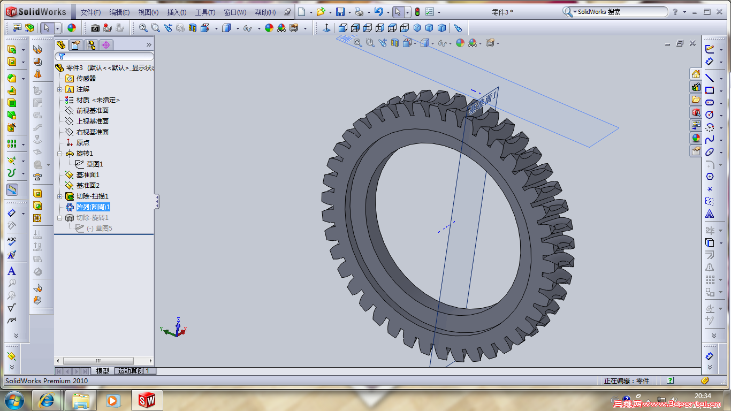Expand the 切除-扫描1 feature node
The height and width of the screenshot is (411, 731).
pos(60,196)
